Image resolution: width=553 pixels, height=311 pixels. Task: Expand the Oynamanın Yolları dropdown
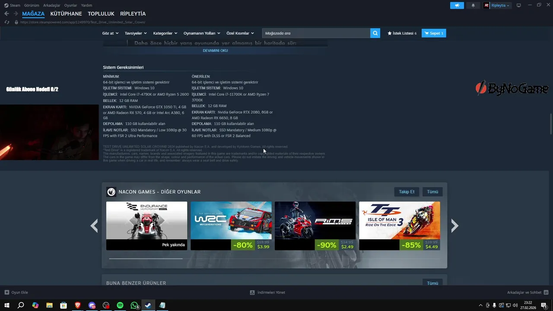(x=202, y=33)
